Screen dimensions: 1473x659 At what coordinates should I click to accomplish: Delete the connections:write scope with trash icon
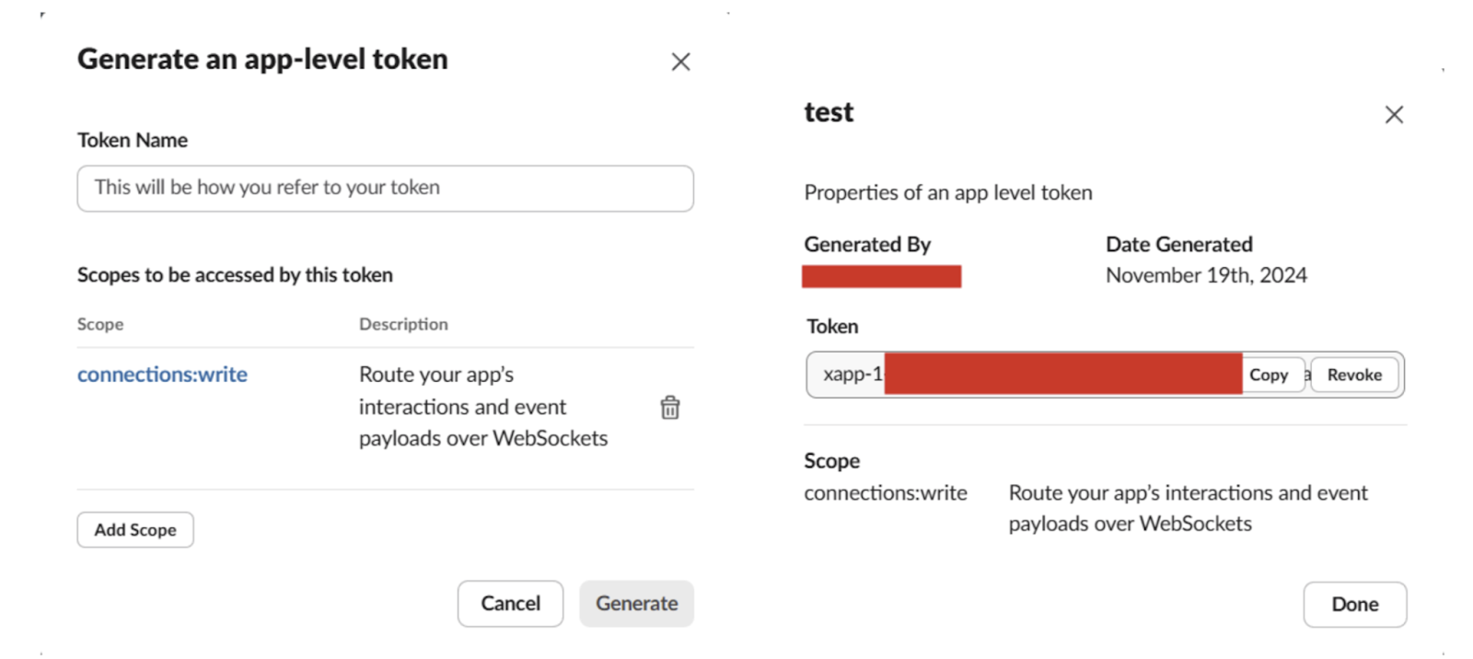tap(670, 407)
